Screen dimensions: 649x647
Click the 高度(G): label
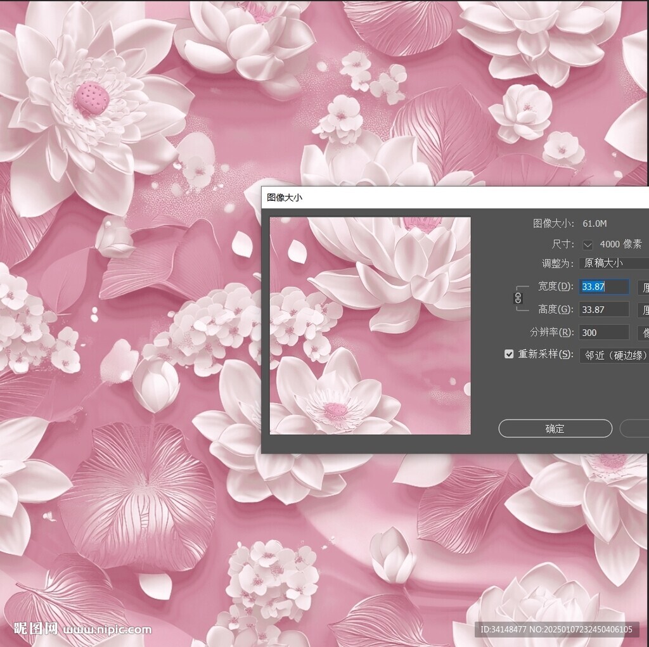[x=555, y=309]
